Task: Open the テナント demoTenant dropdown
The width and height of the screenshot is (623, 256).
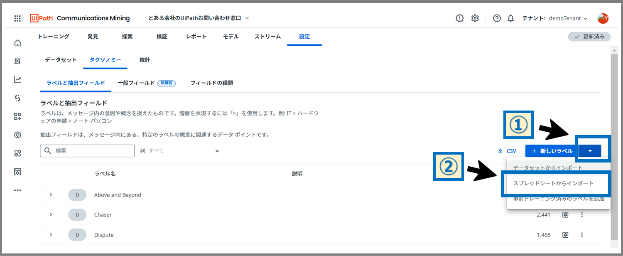Action: [555, 18]
